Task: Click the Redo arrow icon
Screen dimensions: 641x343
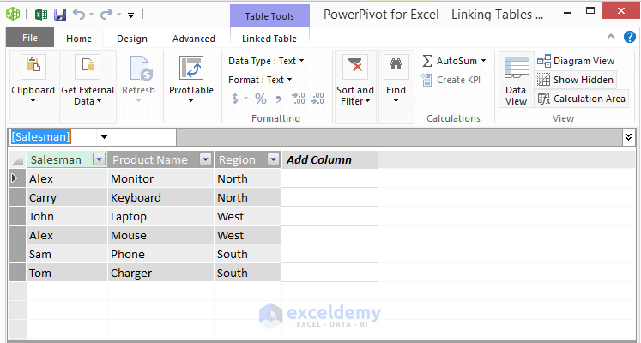Action: [x=106, y=15]
